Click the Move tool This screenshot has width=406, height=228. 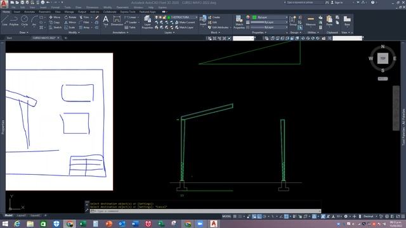55,17
